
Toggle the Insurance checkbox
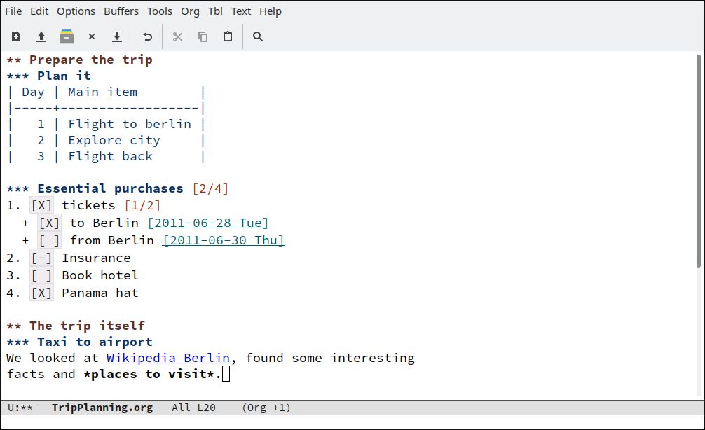(41, 258)
